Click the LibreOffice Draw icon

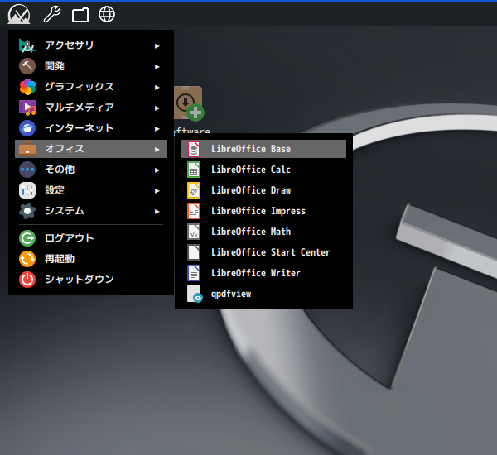click(194, 190)
